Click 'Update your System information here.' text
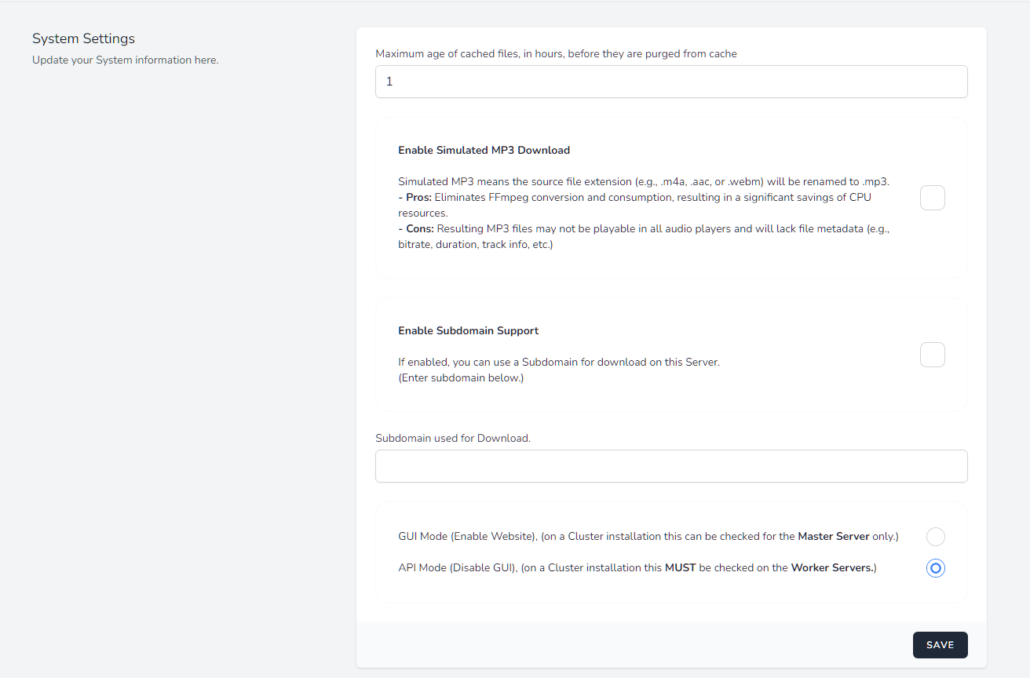 [x=125, y=60]
